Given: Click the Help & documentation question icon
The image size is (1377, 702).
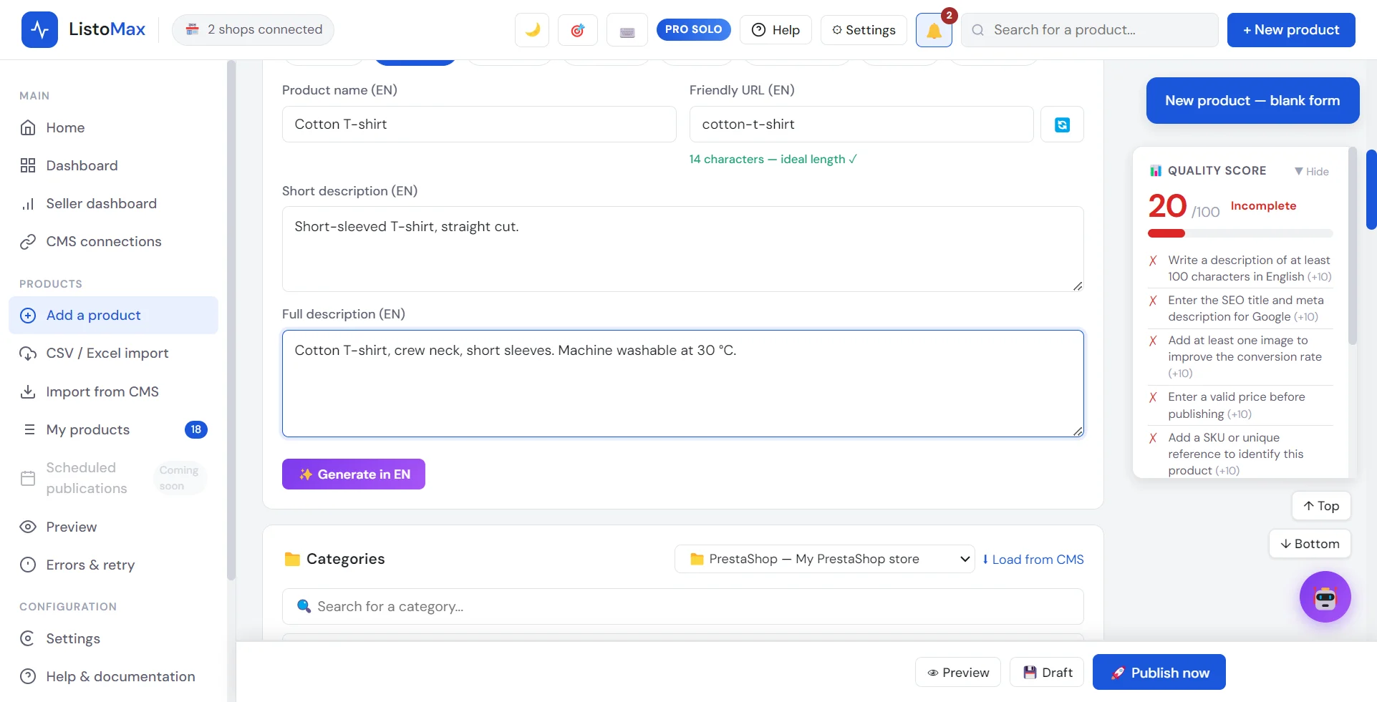Looking at the screenshot, I should tap(28, 676).
